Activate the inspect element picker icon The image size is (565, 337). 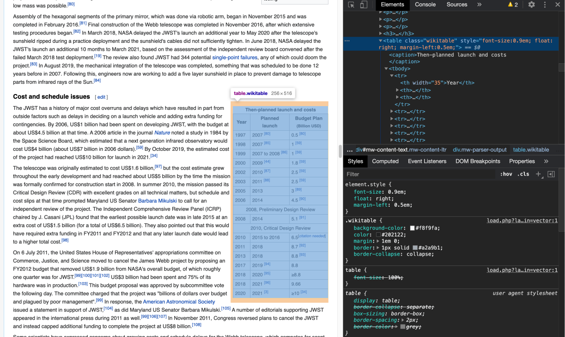pyautogui.click(x=351, y=5)
